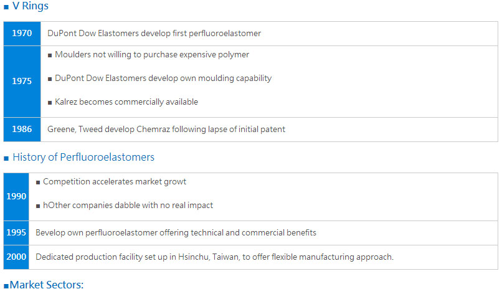
Task: Click bullet beside Kalrez becomes commercially available
Action: 50,103
